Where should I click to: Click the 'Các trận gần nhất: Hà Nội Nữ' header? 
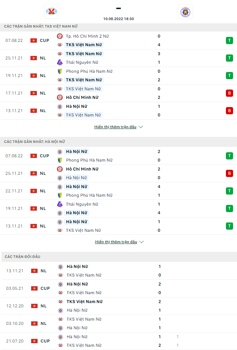tap(34, 142)
